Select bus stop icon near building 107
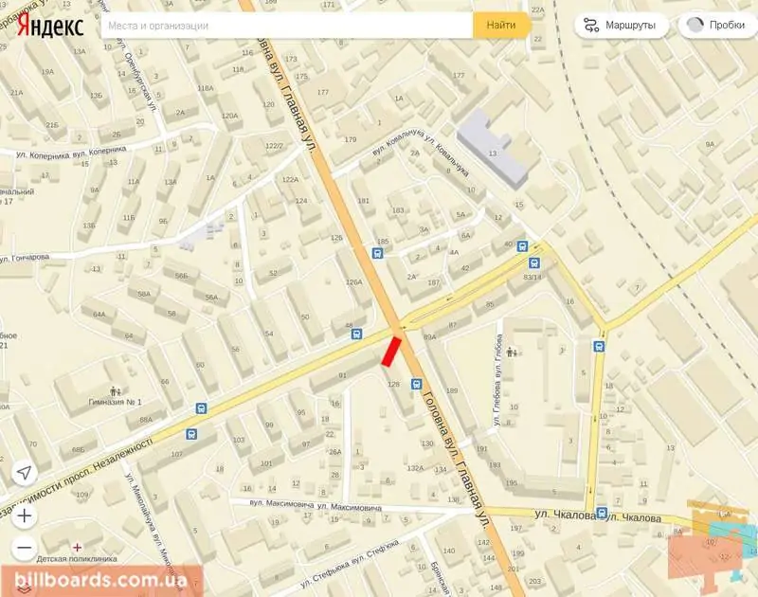Image resolution: width=758 pixels, height=597 pixels. 191,434
